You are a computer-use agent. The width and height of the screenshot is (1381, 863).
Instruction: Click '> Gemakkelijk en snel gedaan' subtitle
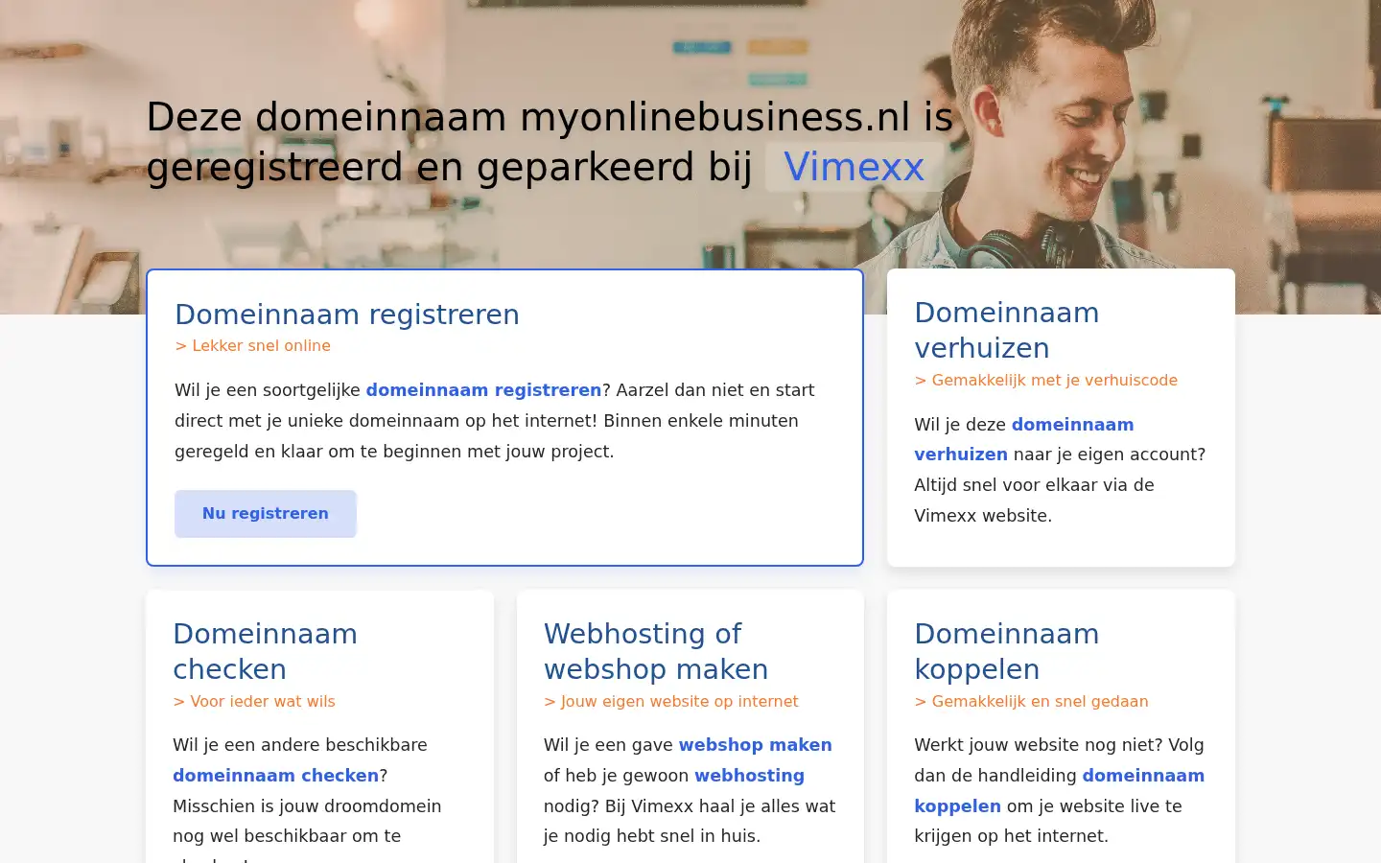[1031, 702]
